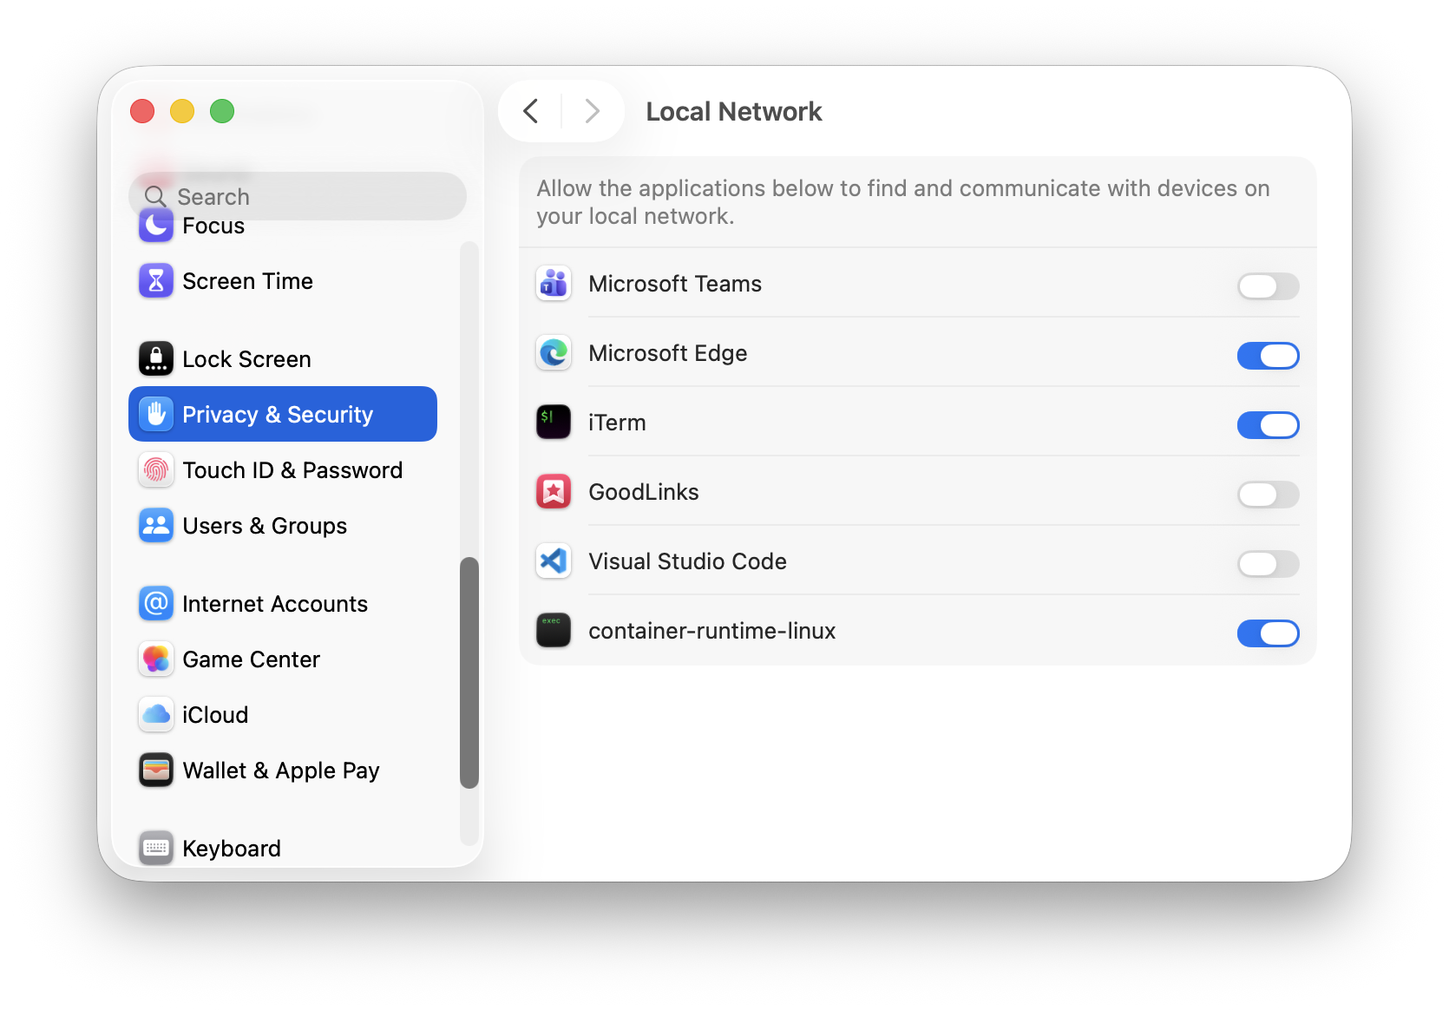Click the Visual Studio Code icon

pos(554,561)
